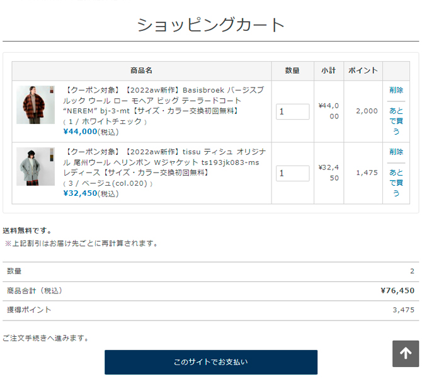Click 削除 for the tissu jacket
Image resolution: width=422 pixels, height=391 pixels.
(396, 152)
